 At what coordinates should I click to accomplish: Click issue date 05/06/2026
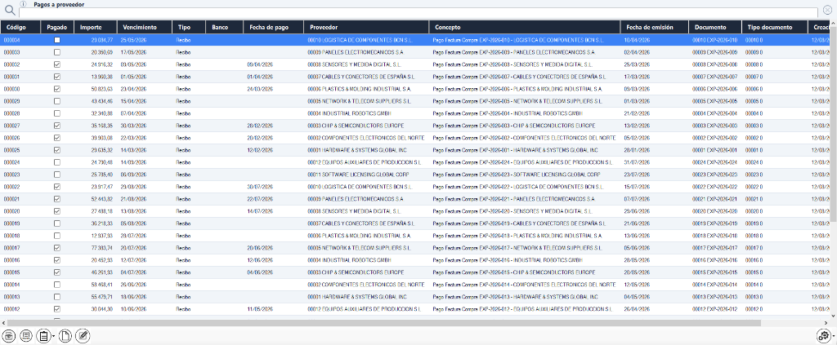pyautogui.click(x=637, y=248)
